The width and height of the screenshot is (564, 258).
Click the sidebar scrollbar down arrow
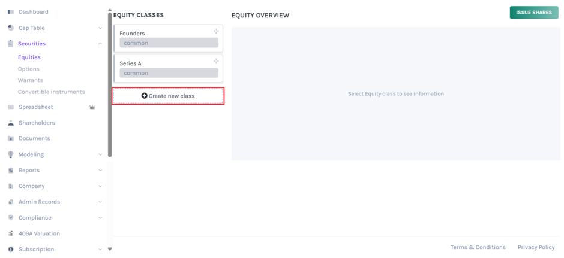point(110,249)
